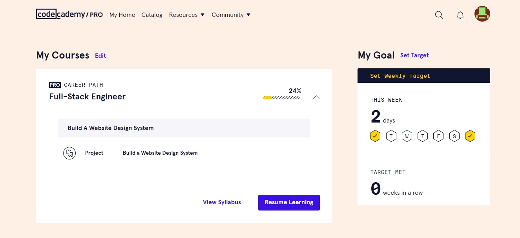Open the Catalog page
This screenshot has width=520, height=238.
click(x=152, y=15)
